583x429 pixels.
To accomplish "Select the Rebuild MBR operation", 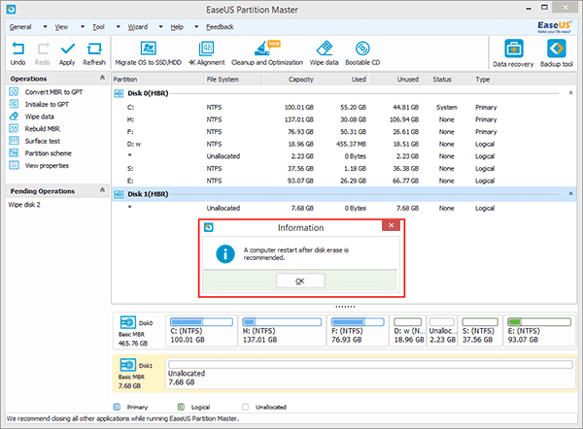I will click(42, 129).
